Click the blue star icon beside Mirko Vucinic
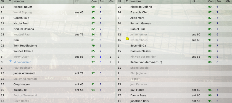 coord(10,61)
